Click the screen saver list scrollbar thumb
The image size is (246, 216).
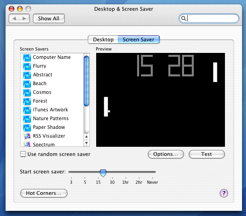click(87, 81)
